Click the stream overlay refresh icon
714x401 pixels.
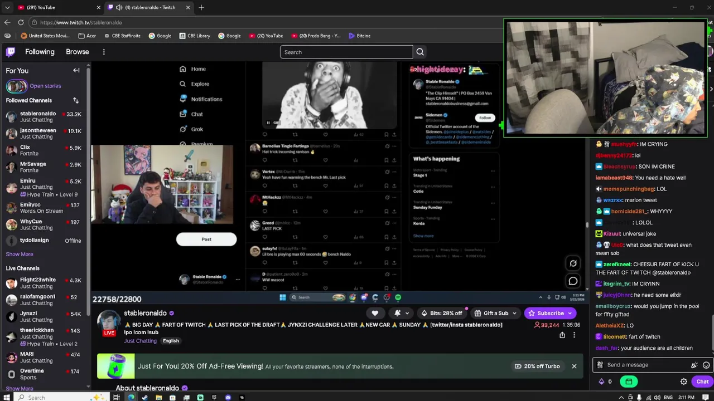[573, 263]
